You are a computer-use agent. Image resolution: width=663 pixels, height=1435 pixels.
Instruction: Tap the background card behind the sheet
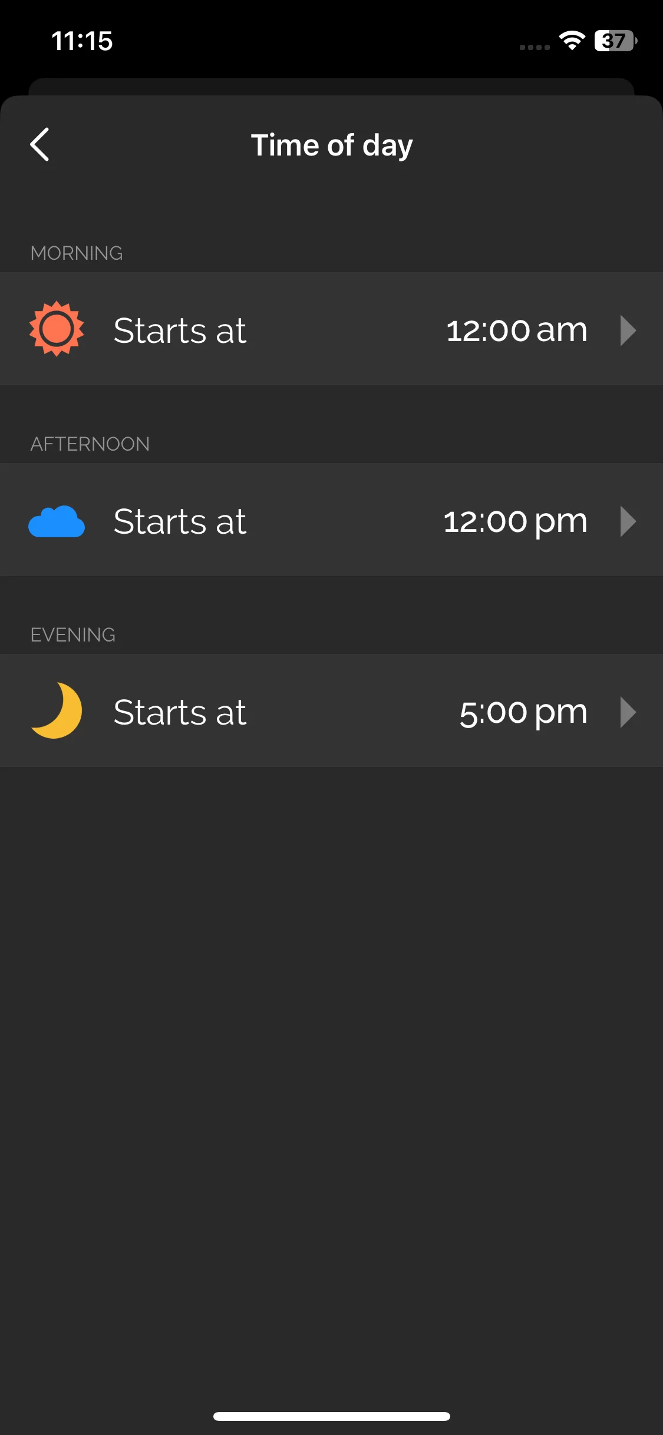pyautogui.click(x=331, y=86)
